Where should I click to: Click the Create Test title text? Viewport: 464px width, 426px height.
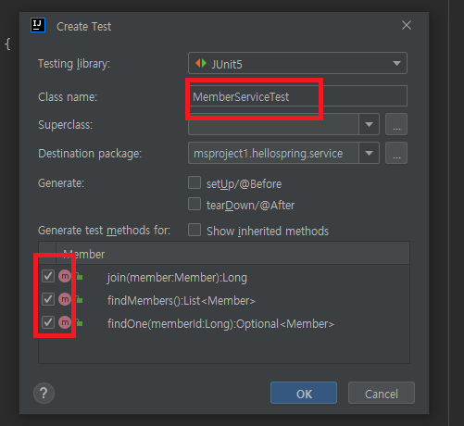(x=83, y=27)
